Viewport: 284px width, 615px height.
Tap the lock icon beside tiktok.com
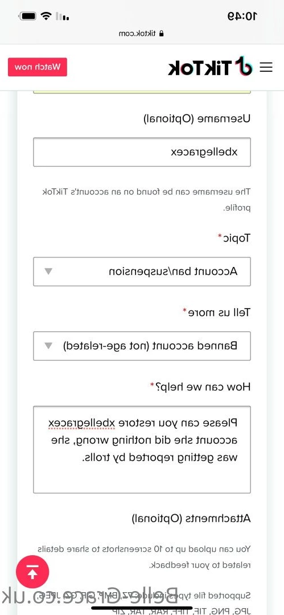[x=160, y=34]
